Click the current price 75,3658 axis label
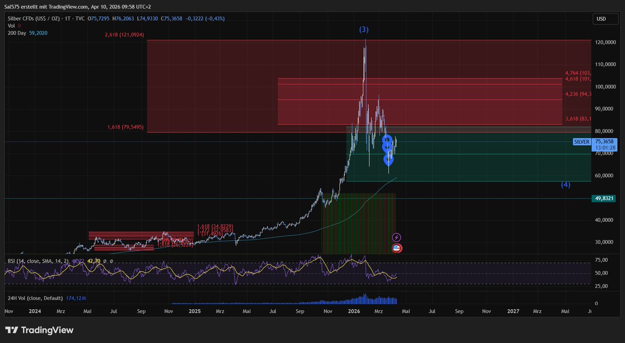Image resolution: width=625 pixels, height=343 pixels. (604, 141)
